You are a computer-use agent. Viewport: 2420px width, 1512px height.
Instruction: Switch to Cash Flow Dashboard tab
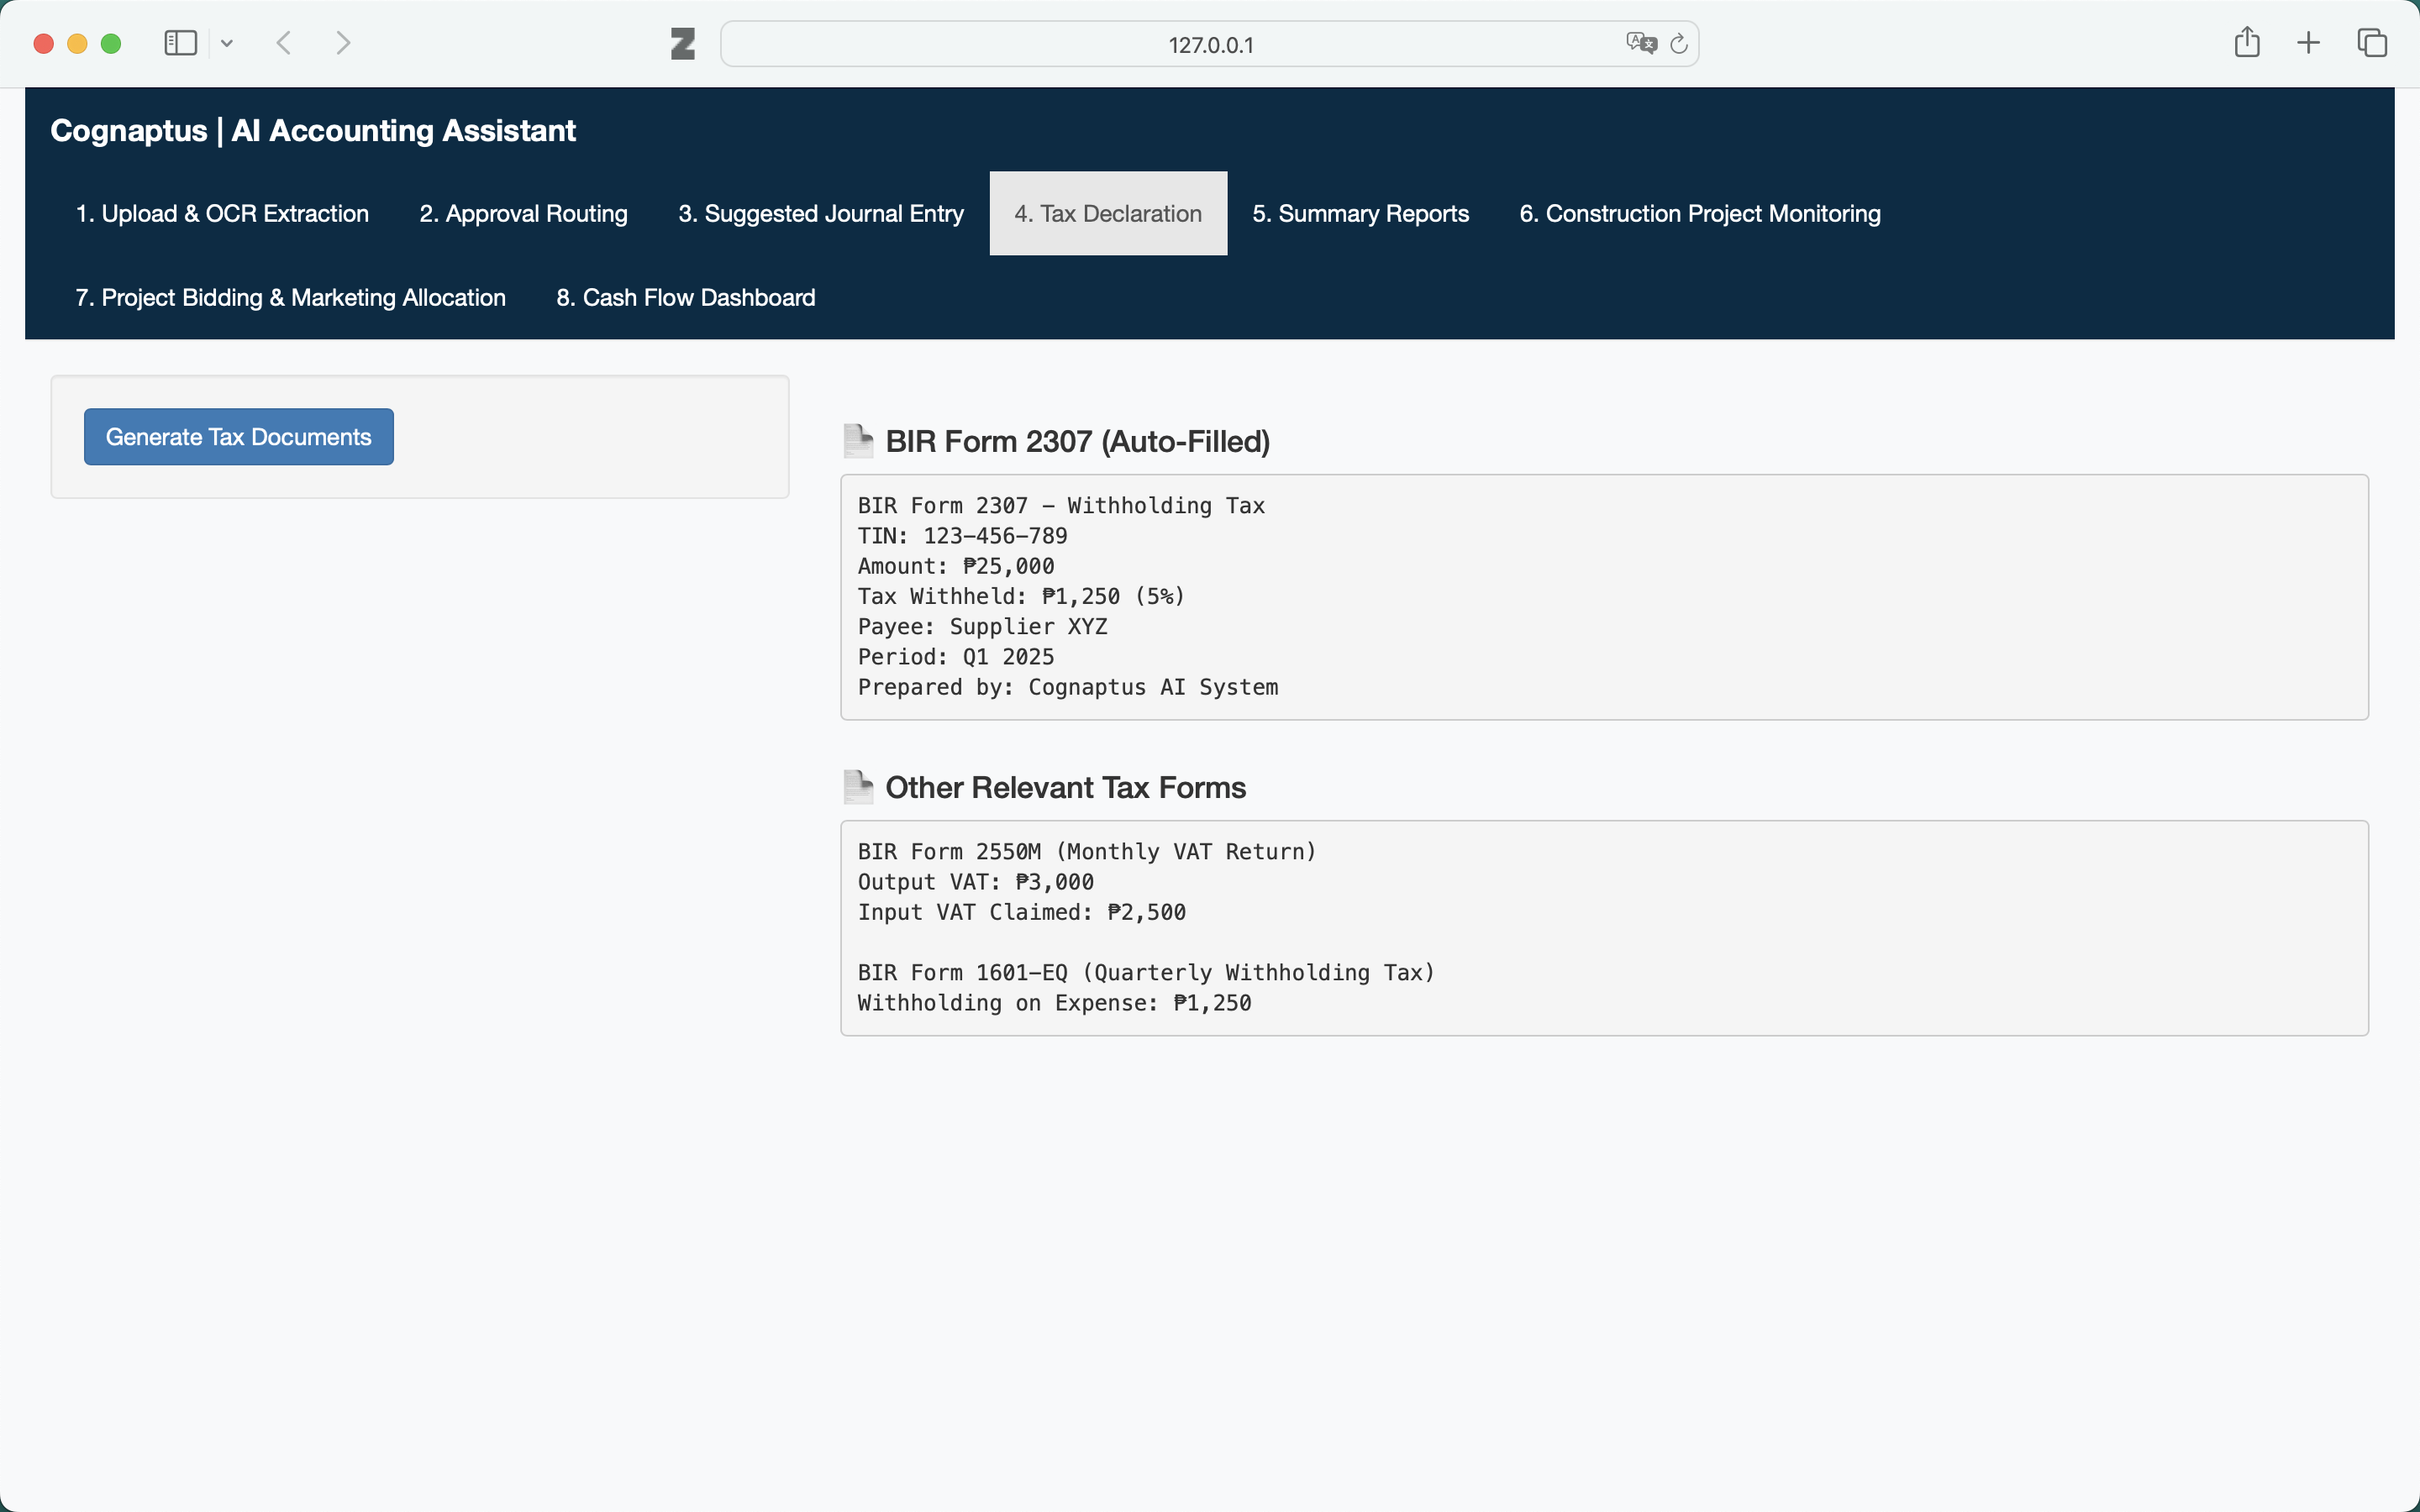coord(686,297)
